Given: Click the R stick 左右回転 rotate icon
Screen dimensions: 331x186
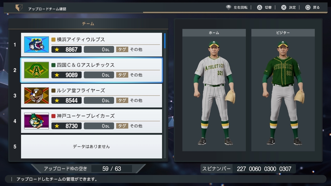Looking at the screenshot, I should 228,7.
